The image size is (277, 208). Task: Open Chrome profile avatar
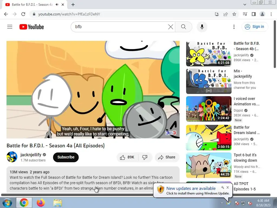click(262, 14)
